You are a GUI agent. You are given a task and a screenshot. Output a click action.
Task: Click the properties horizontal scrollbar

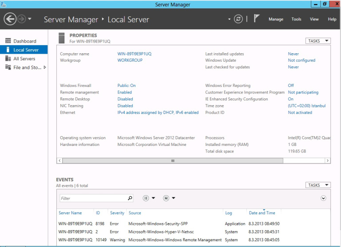point(173,161)
